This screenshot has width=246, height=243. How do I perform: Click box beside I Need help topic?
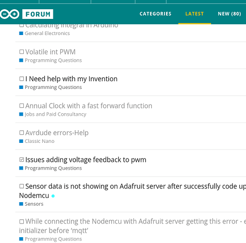pos(21,79)
